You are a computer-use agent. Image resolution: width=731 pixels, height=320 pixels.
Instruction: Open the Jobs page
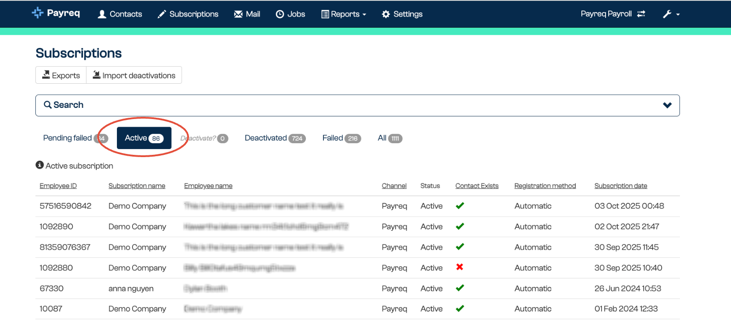tap(290, 14)
